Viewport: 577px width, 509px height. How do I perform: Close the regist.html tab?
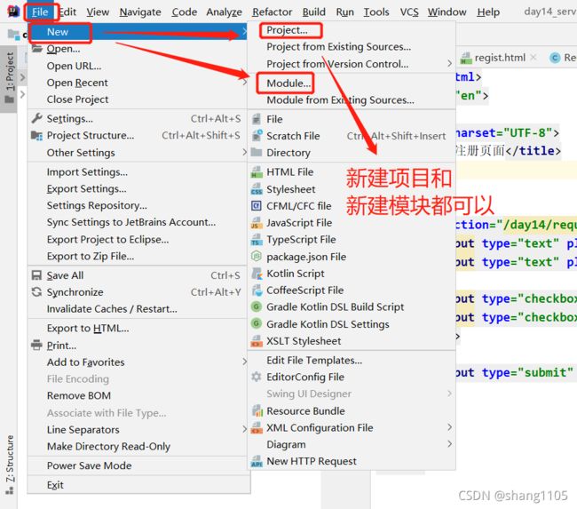pyautogui.click(x=534, y=58)
